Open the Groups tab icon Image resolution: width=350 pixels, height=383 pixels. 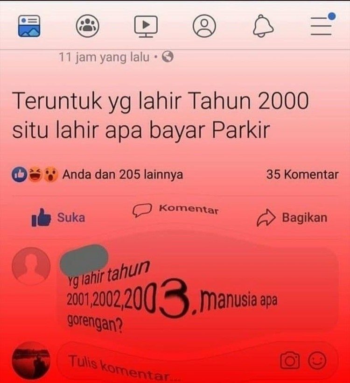click(x=87, y=26)
